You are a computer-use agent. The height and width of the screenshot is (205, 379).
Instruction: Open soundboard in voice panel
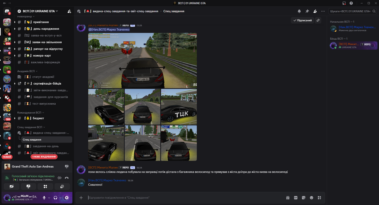click(x=62, y=186)
